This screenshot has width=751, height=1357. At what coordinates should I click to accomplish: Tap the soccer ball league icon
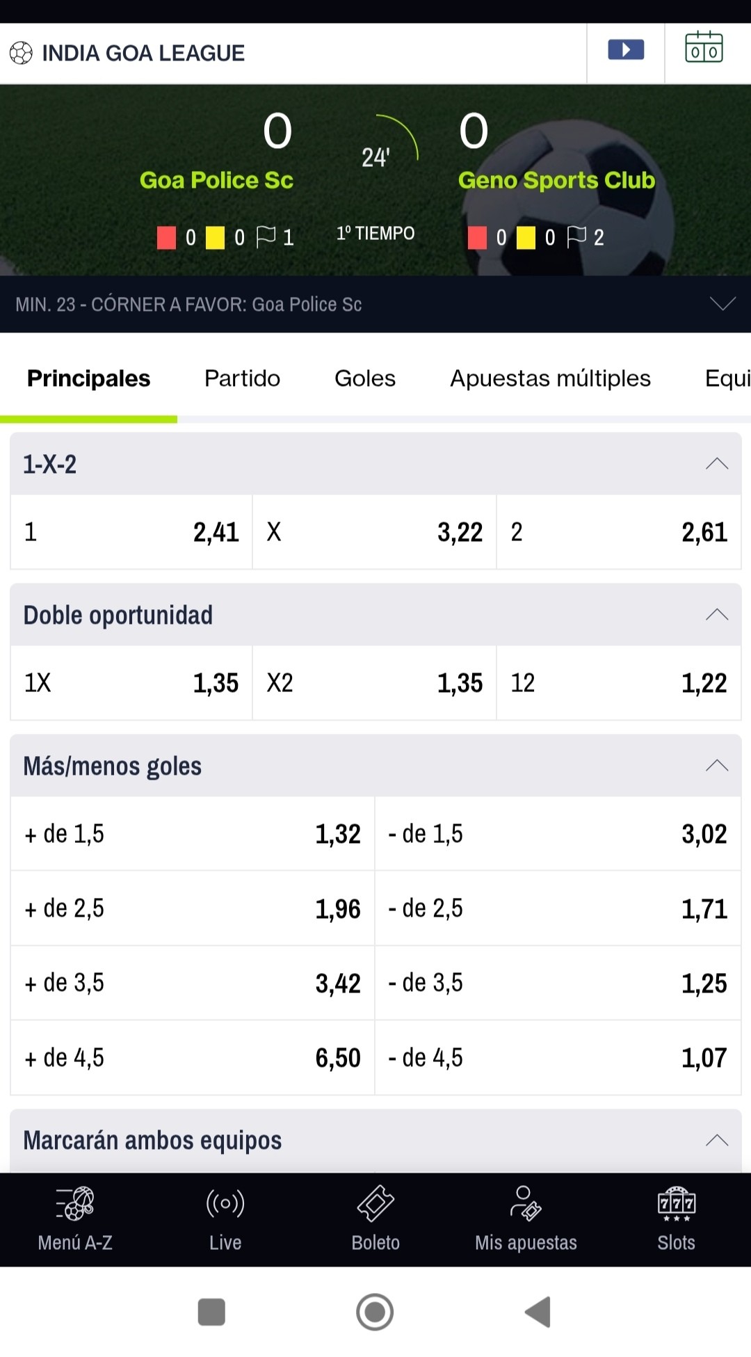(x=21, y=53)
